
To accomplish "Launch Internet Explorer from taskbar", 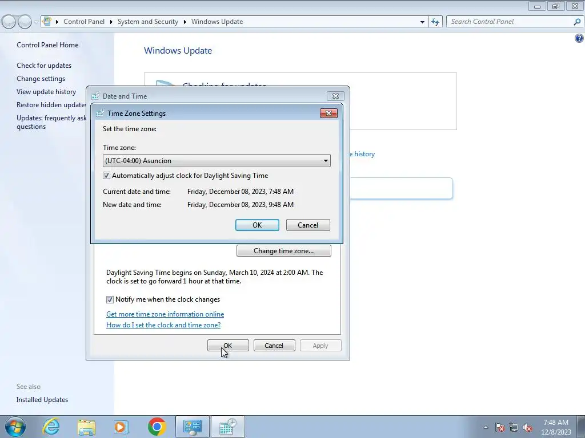I will click(x=51, y=427).
